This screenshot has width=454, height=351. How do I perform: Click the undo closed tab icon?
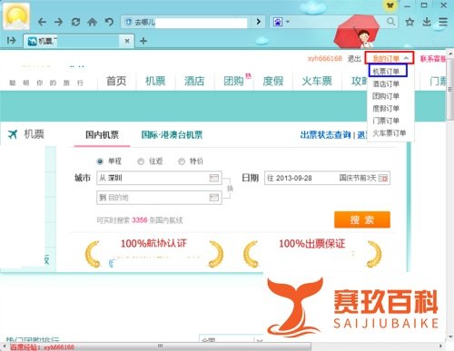click(109, 22)
